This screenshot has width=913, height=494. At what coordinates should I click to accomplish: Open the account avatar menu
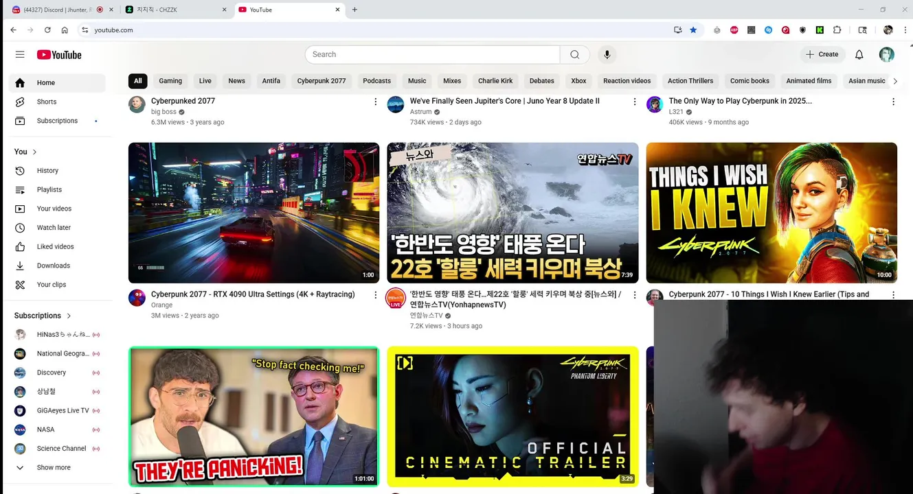pyautogui.click(x=886, y=54)
